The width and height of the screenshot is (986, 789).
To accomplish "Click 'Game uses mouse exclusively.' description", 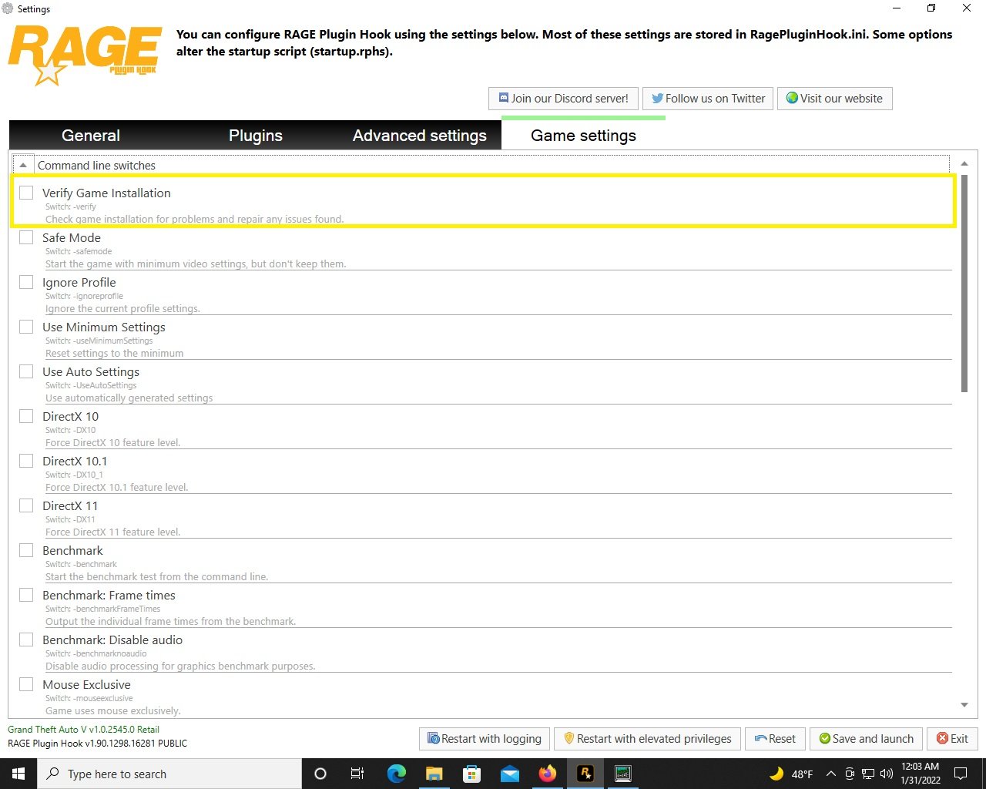I will (x=112, y=711).
